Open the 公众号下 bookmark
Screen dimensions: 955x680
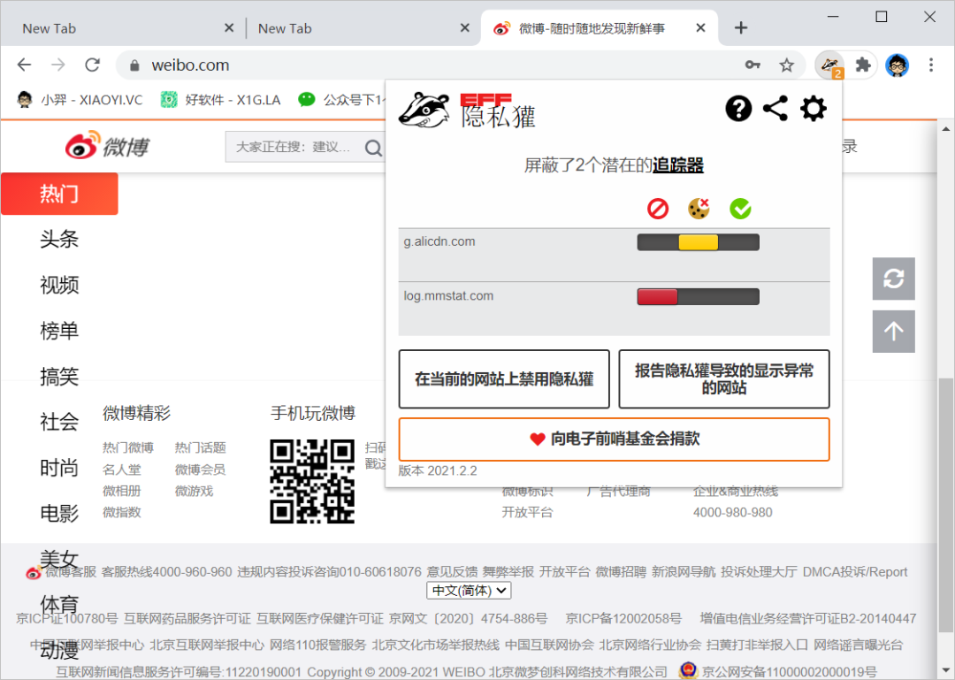coord(342,99)
